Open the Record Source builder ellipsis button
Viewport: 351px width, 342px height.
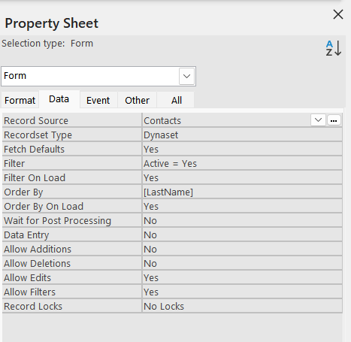[334, 120]
